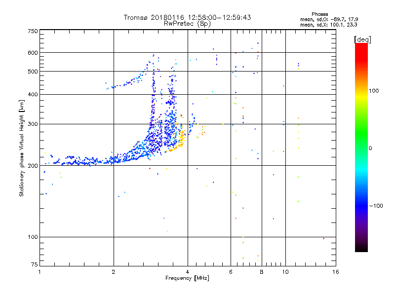Click the '[deg]' colorbar unit label

[362, 39]
